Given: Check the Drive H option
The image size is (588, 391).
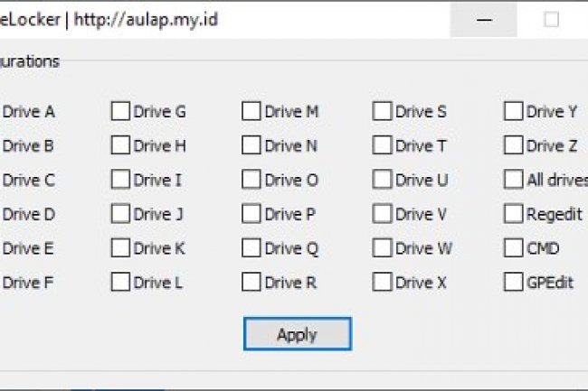Looking at the screenshot, I should pos(120,145).
